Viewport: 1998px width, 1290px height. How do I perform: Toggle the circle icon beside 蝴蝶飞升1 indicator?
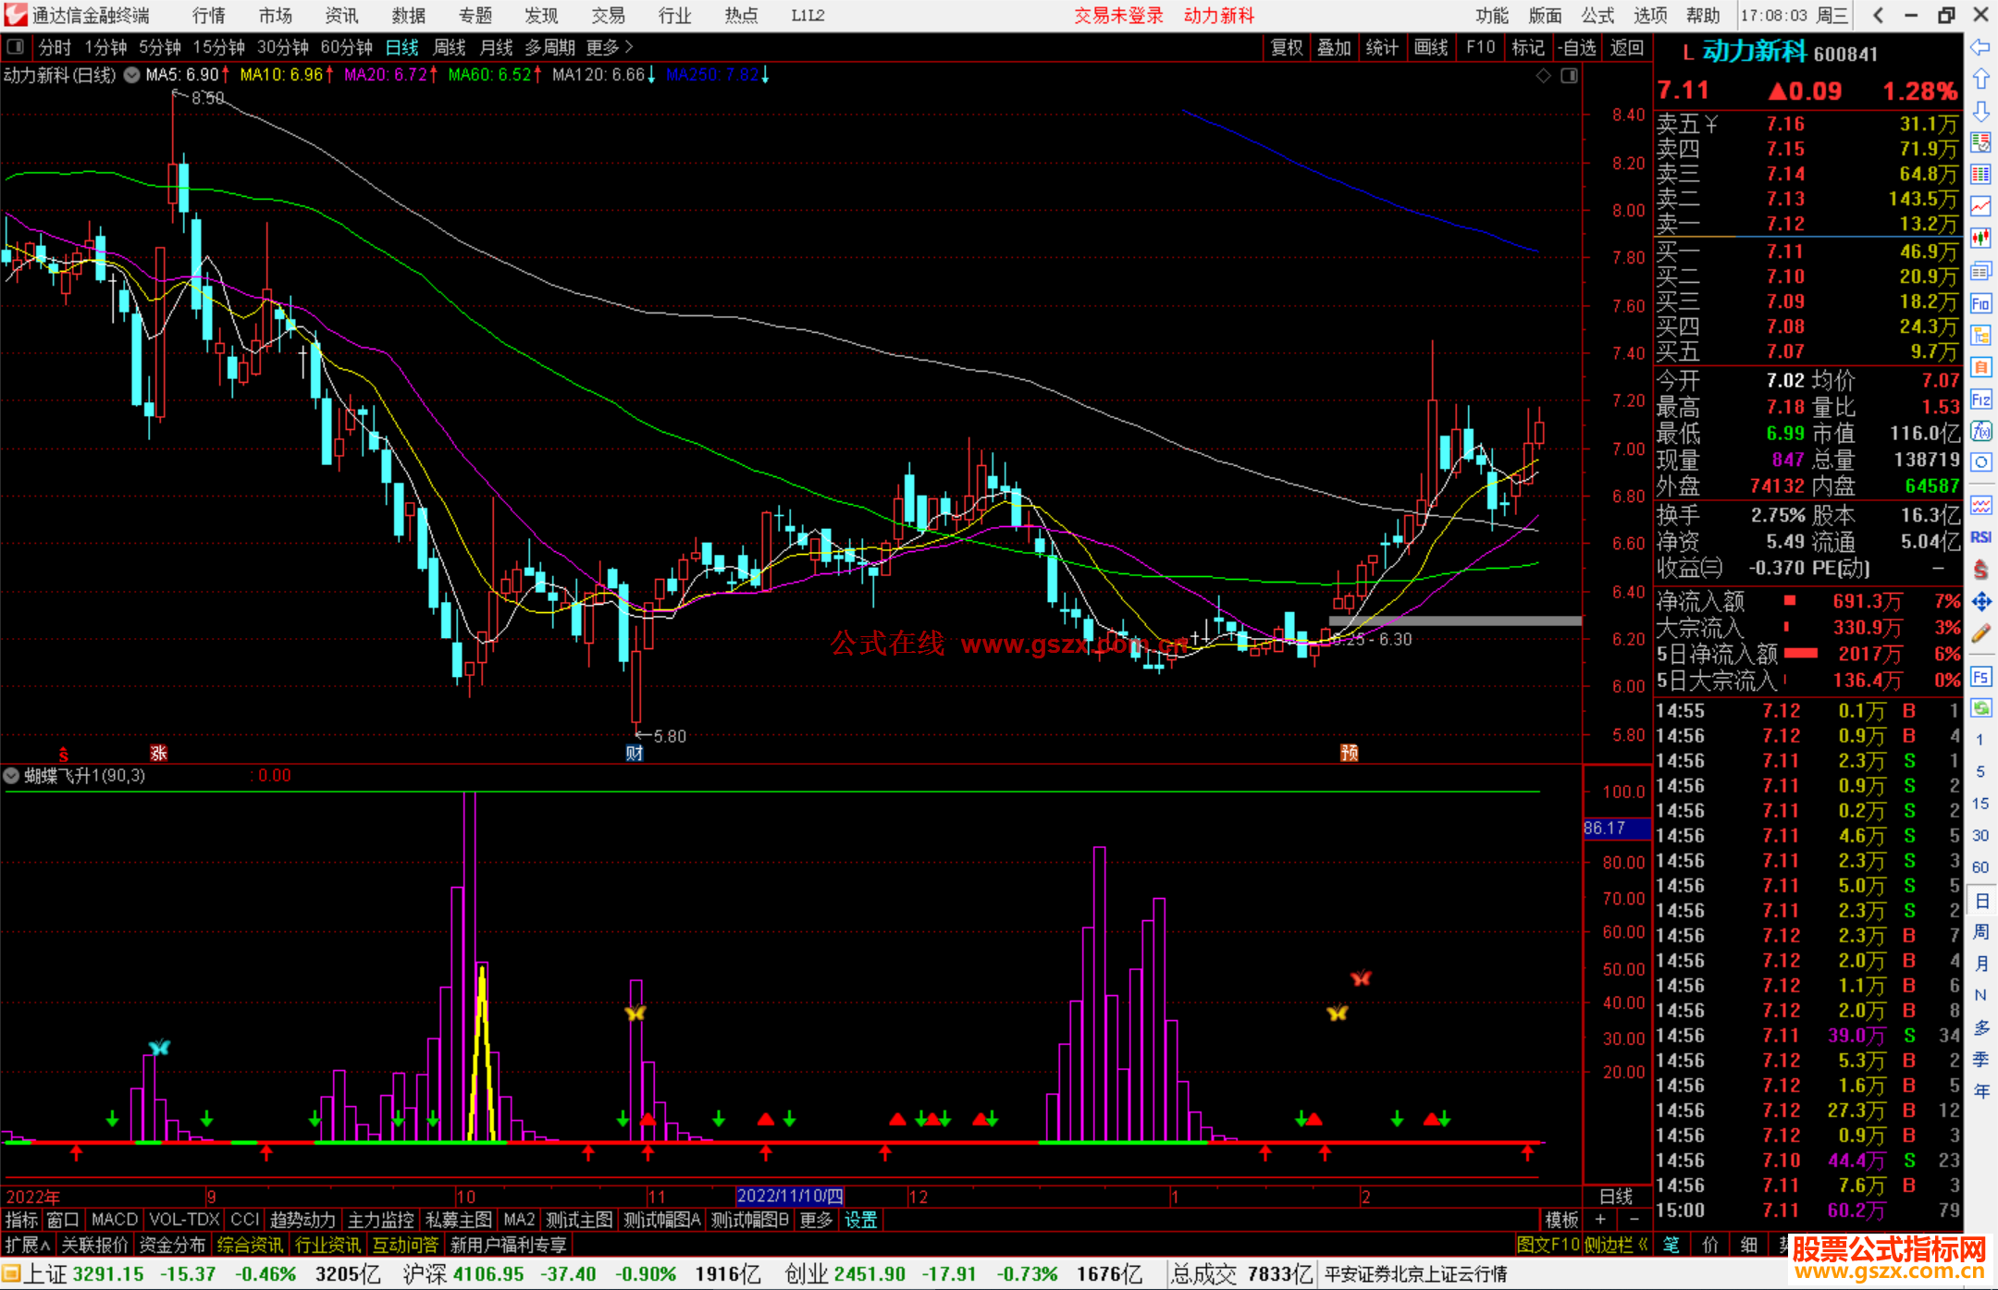coord(12,776)
